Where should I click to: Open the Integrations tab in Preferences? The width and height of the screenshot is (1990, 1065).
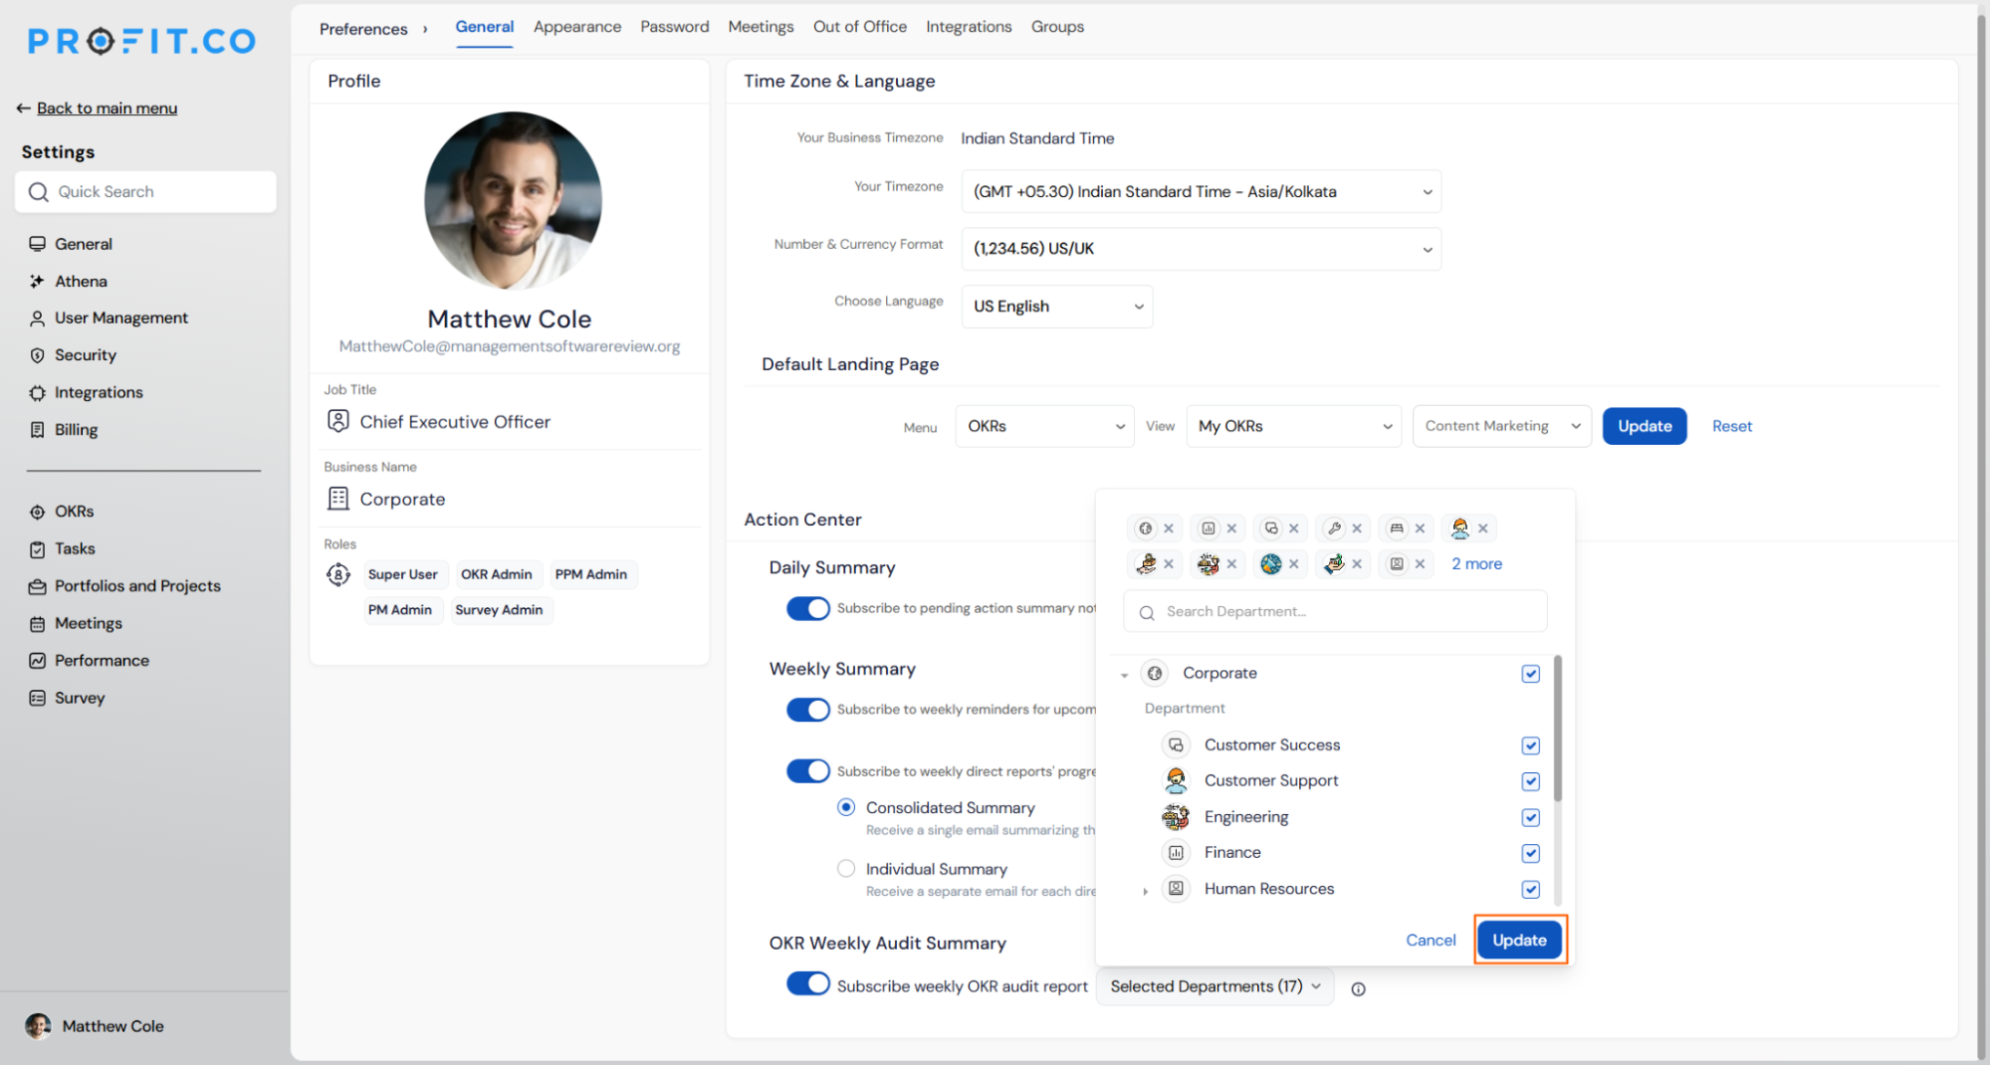[969, 27]
